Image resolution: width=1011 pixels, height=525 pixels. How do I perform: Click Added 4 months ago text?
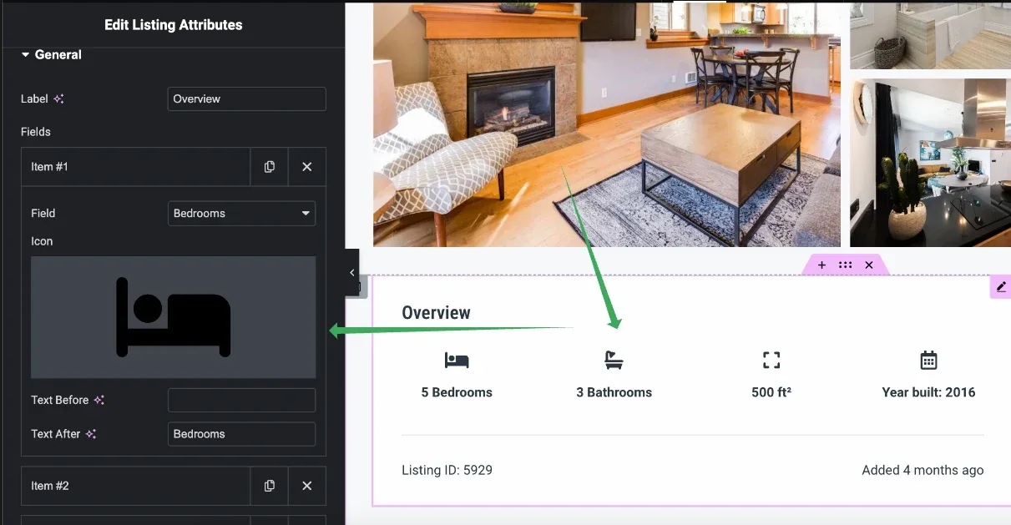pos(923,470)
